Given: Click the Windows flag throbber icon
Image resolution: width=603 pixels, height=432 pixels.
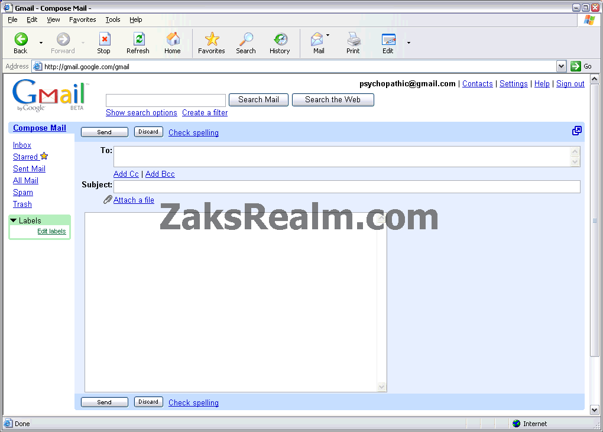Looking at the screenshot, I should [589, 20].
